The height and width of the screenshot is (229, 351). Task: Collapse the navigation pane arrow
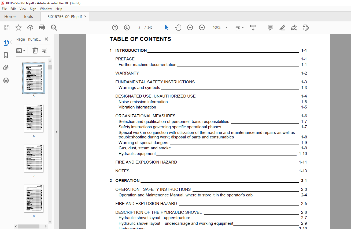click(x=56, y=132)
